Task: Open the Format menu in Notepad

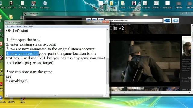Action: click(x=18, y=26)
